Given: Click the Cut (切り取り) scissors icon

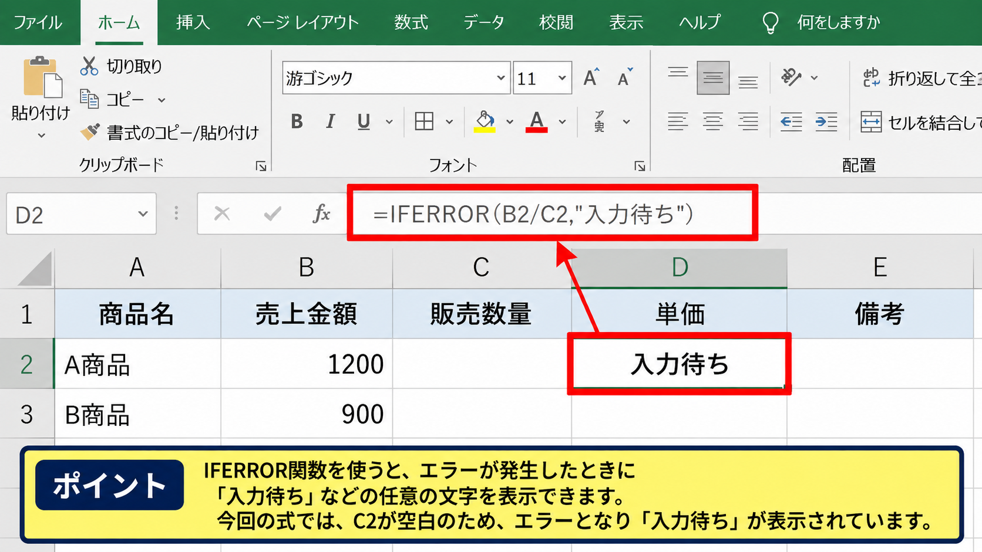Looking at the screenshot, I should pyautogui.click(x=89, y=66).
